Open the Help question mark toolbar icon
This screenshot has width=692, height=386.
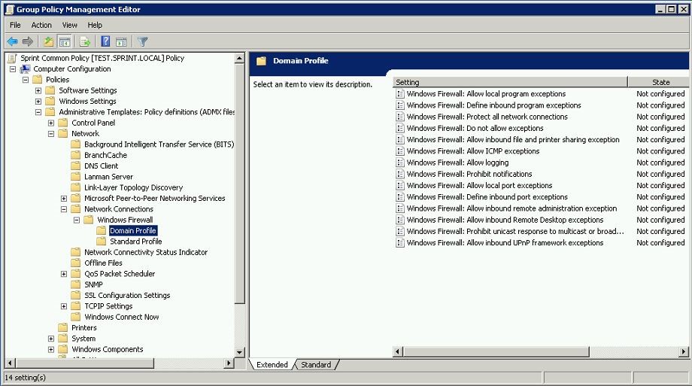(x=105, y=41)
